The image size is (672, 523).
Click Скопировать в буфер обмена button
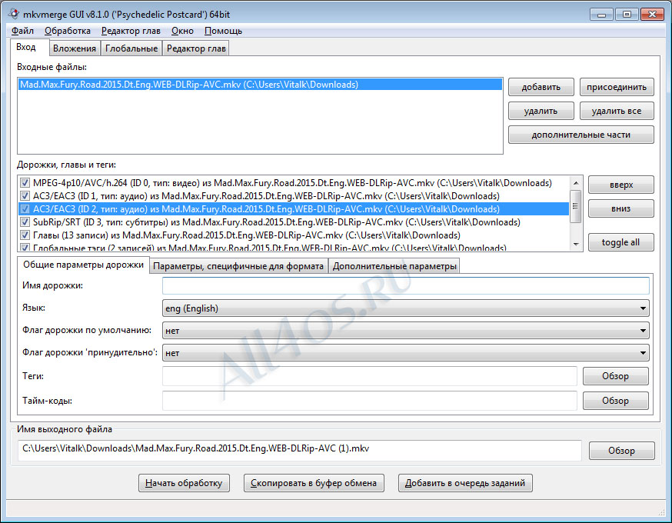tap(314, 483)
